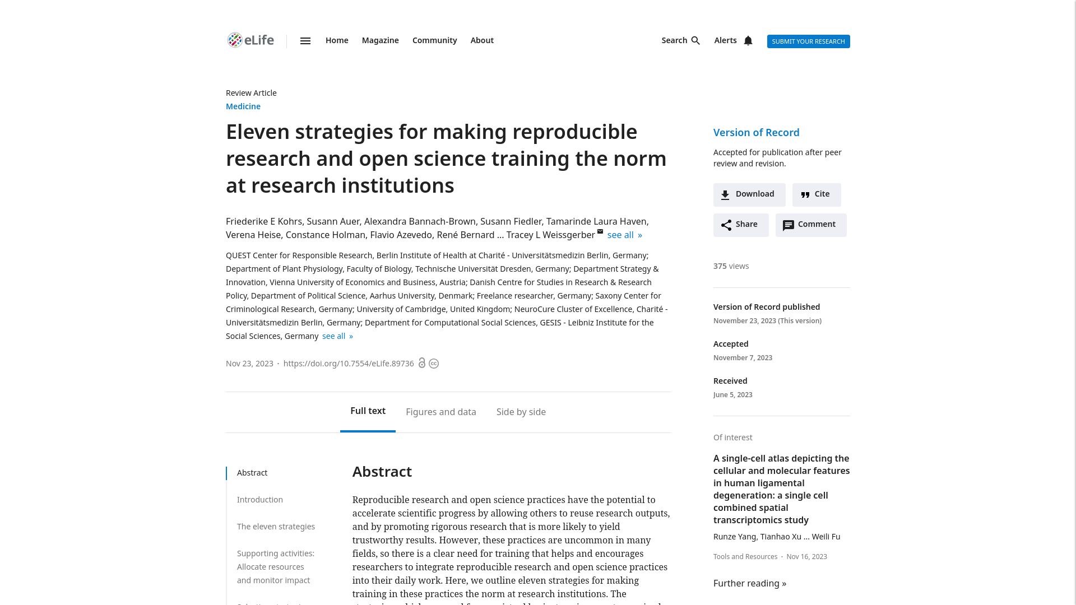Jump to Introduction in sidebar
The image size is (1076, 605).
[260, 500]
